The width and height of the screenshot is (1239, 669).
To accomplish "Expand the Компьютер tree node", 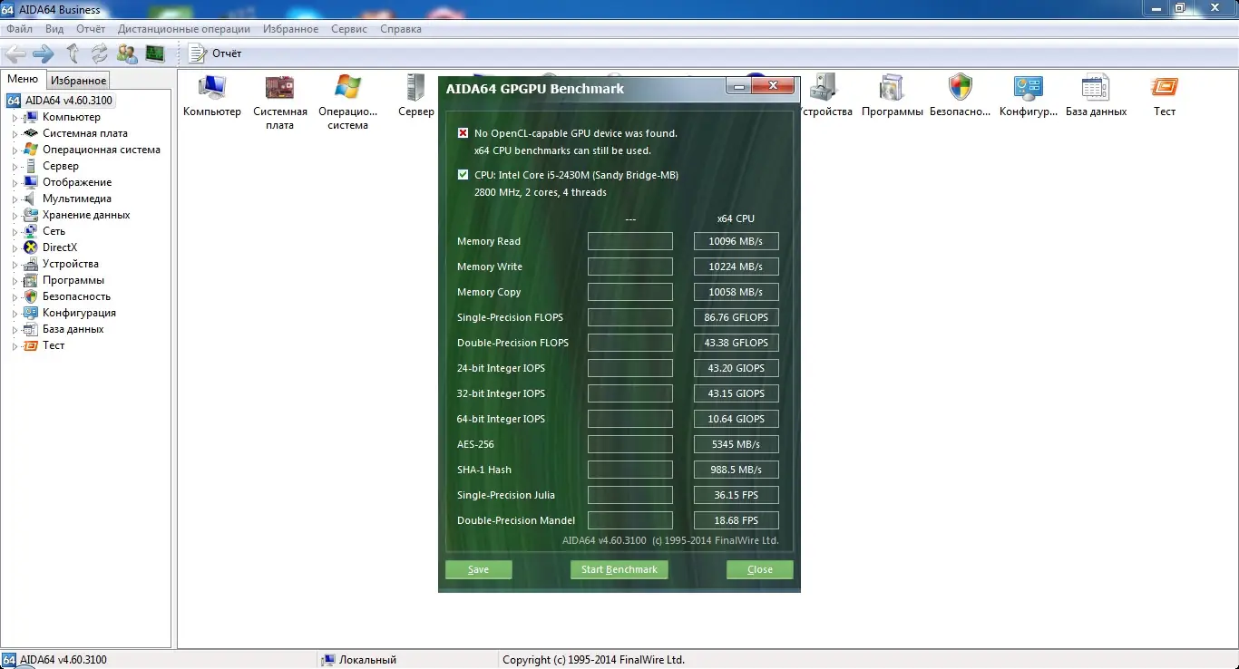I will tap(15, 118).
